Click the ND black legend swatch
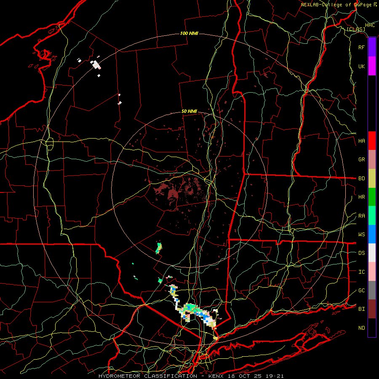This screenshot has height=379, width=379. coord(372,328)
